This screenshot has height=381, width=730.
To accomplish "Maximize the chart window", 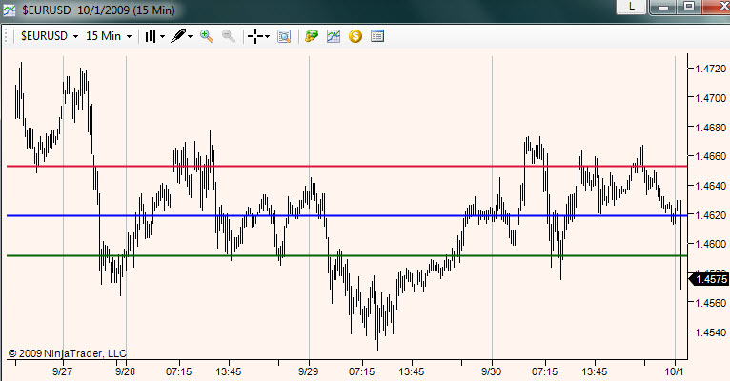I will pyautogui.click(x=689, y=7).
